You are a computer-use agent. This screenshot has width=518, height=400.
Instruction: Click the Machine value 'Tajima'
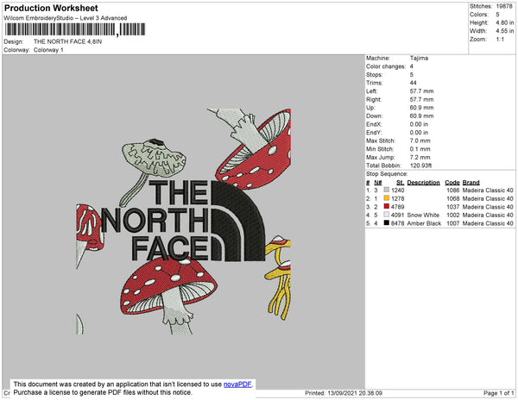(x=419, y=58)
